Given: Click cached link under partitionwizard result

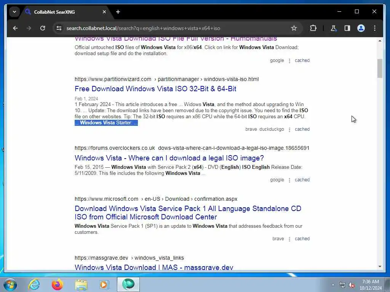Looking at the screenshot, I should coord(302,129).
